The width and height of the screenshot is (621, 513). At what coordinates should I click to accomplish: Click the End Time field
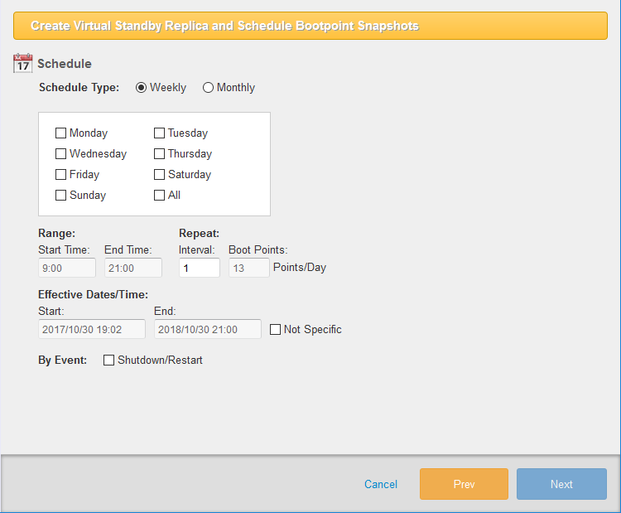pos(132,268)
